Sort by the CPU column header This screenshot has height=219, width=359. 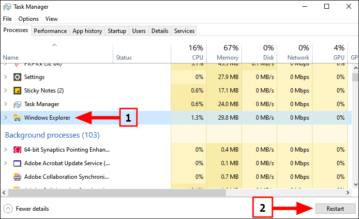point(189,53)
